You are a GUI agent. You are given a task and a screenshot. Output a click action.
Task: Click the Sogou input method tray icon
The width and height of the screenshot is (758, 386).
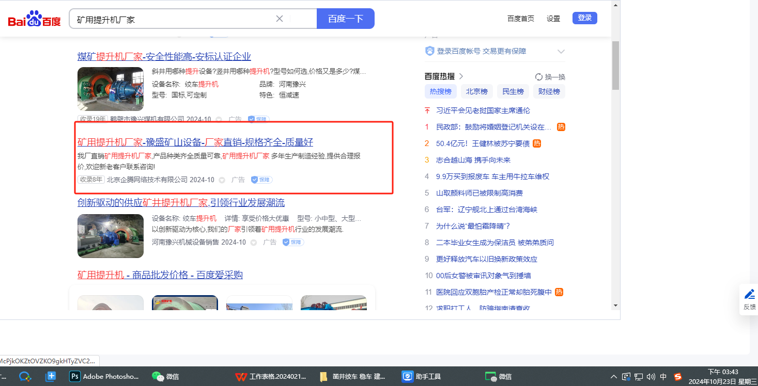click(x=678, y=376)
